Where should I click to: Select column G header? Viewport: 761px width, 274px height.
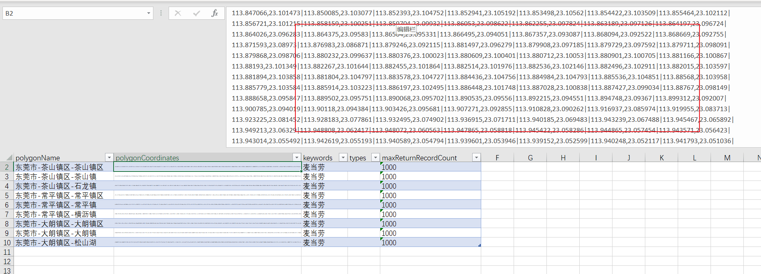(x=530, y=158)
